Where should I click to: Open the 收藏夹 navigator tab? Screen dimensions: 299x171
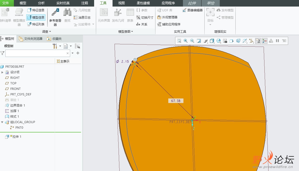click(x=54, y=39)
